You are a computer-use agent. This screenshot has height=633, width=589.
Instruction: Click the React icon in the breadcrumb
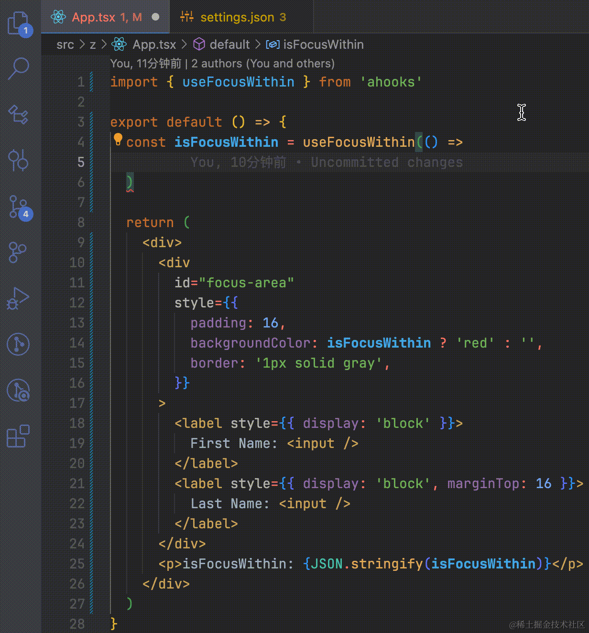pos(119,44)
